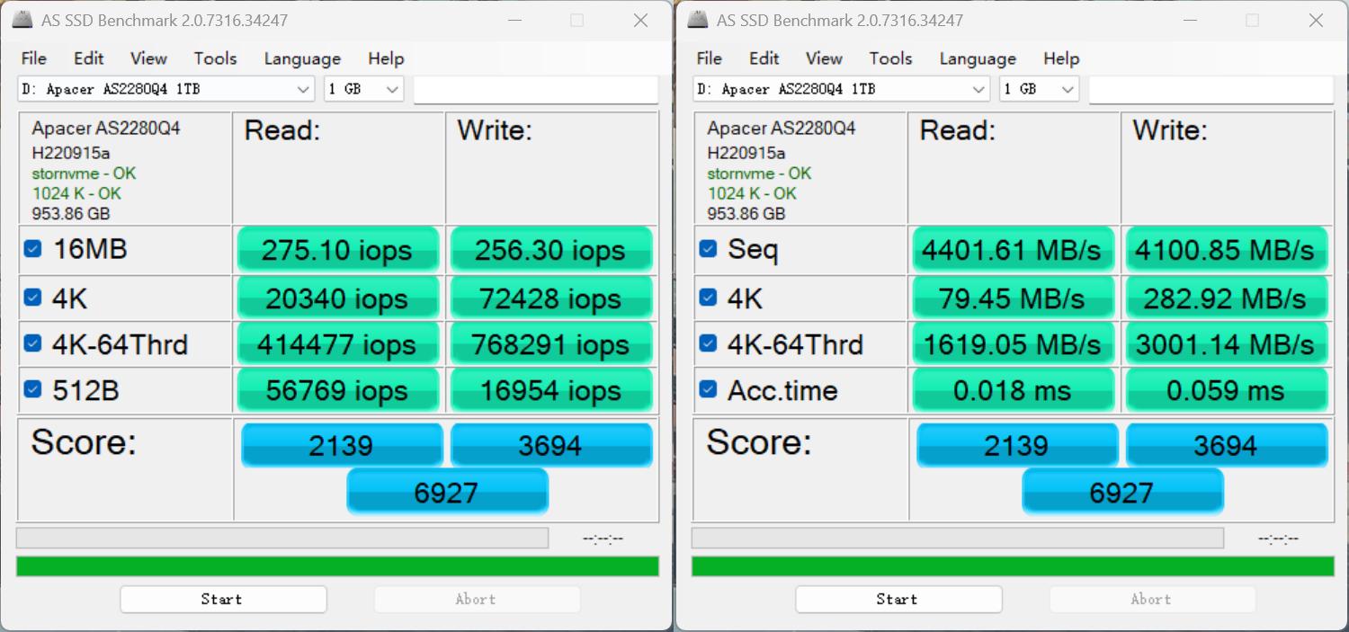Click the 20340 iops 4K read value
Viewport: 1349px width, 632px height.
pos(337,298)
